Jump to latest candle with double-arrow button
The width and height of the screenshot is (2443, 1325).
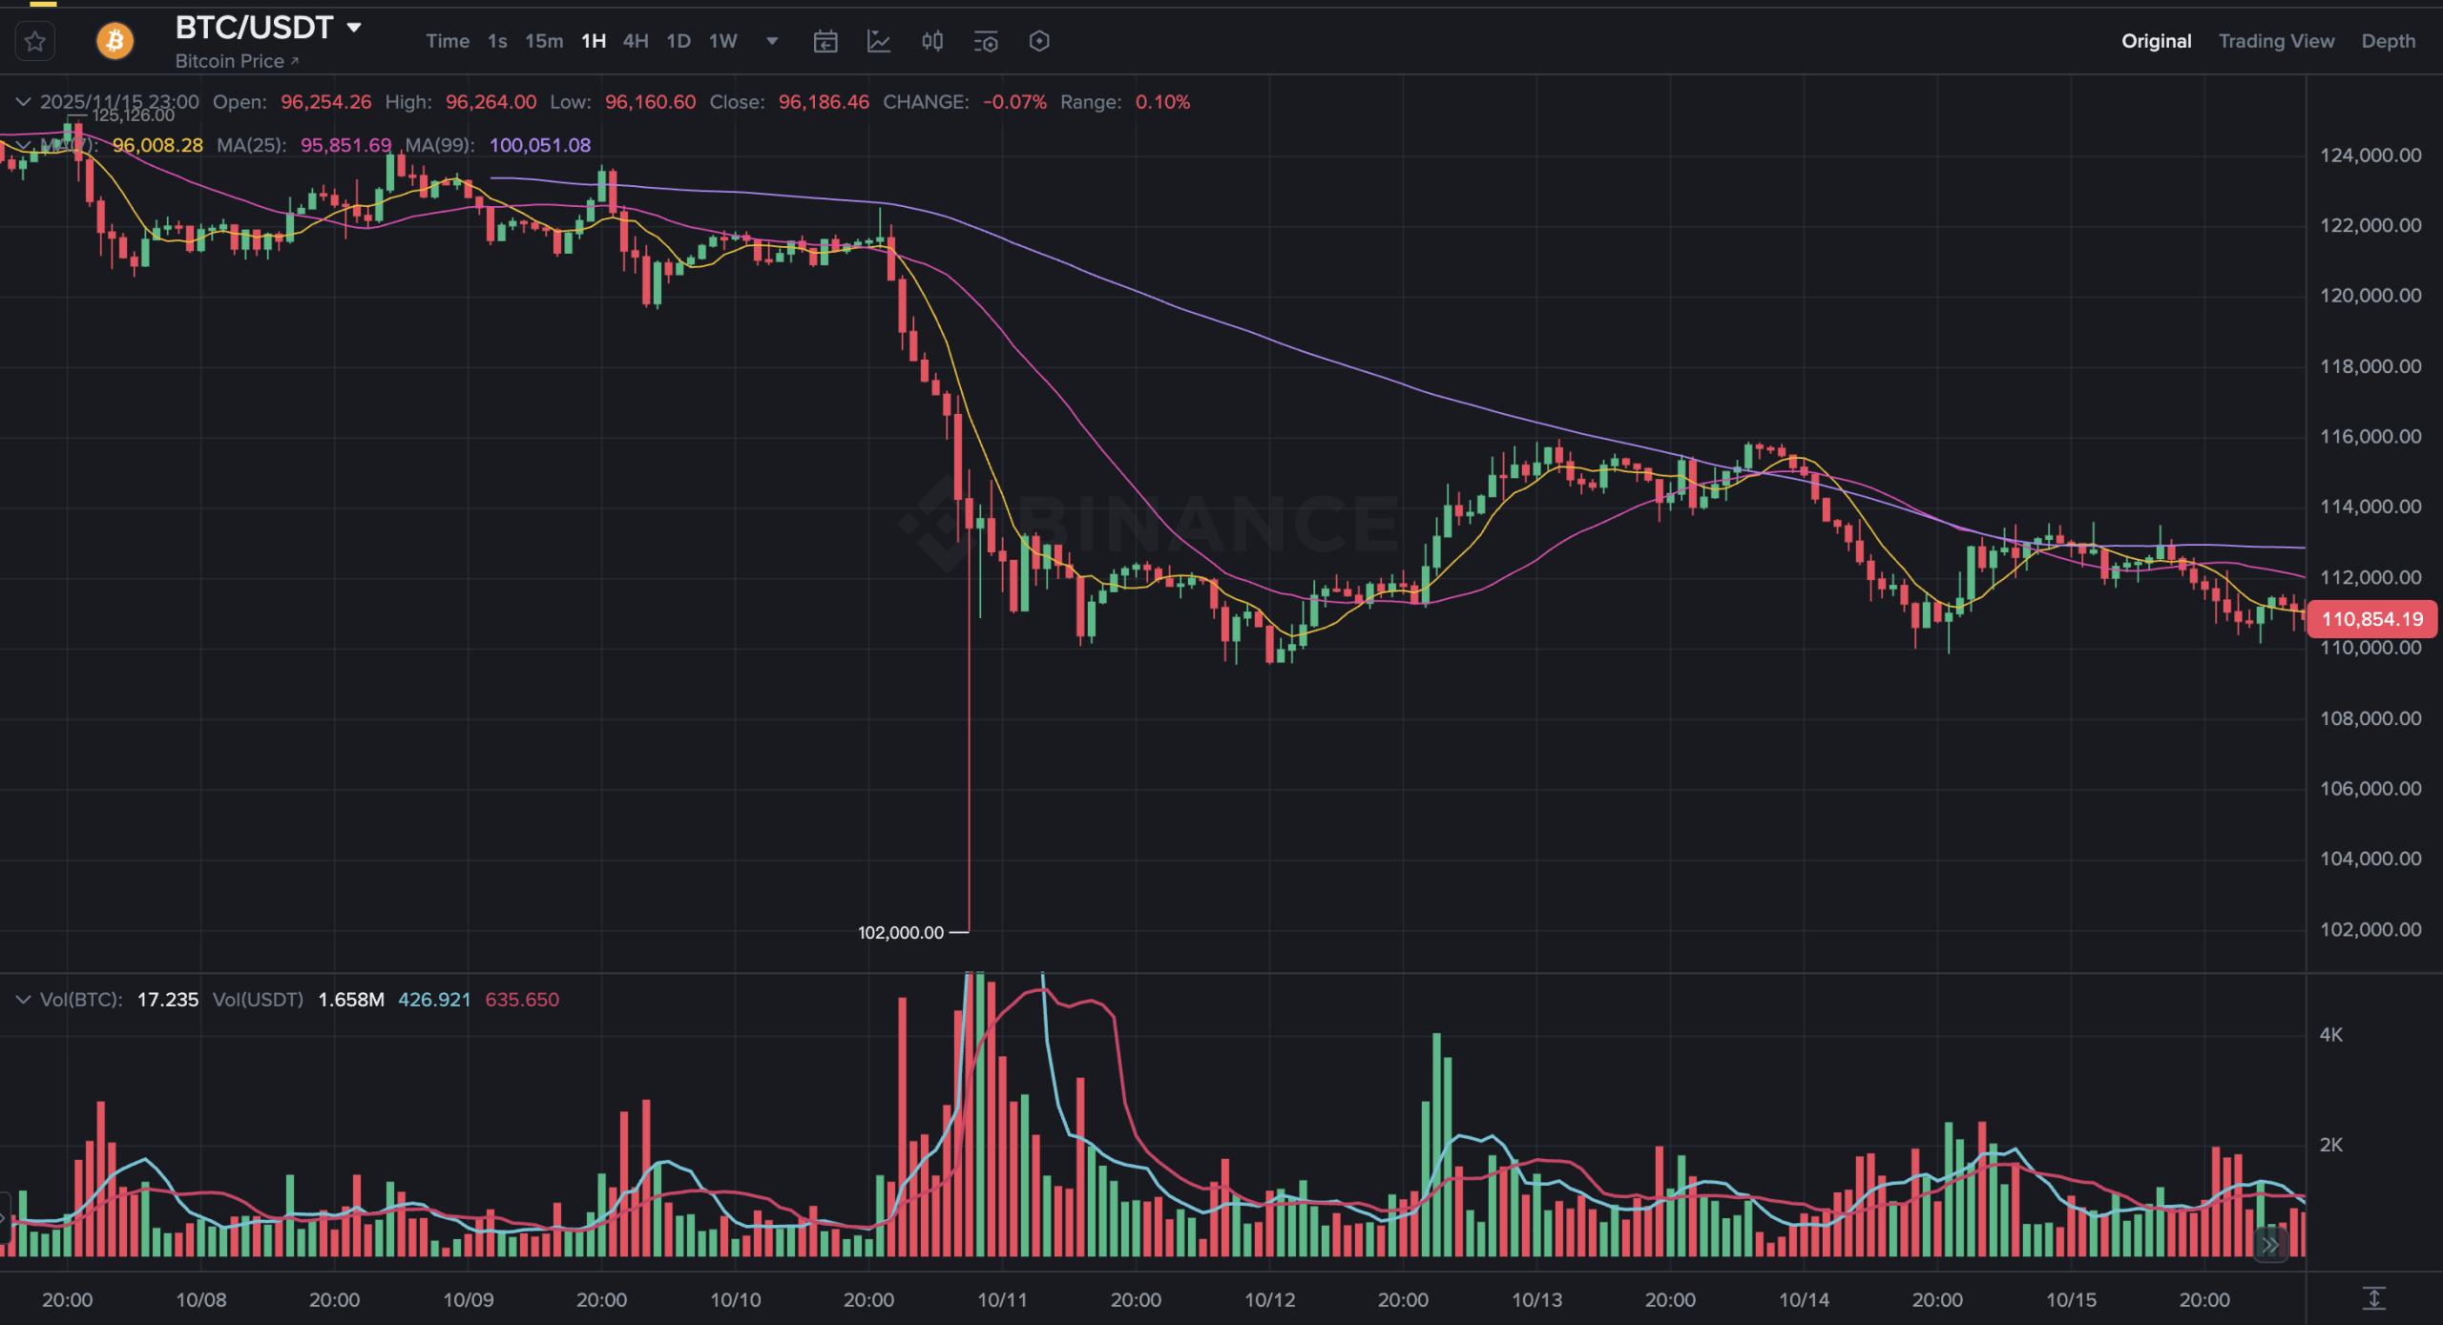coord(2270,1245)
